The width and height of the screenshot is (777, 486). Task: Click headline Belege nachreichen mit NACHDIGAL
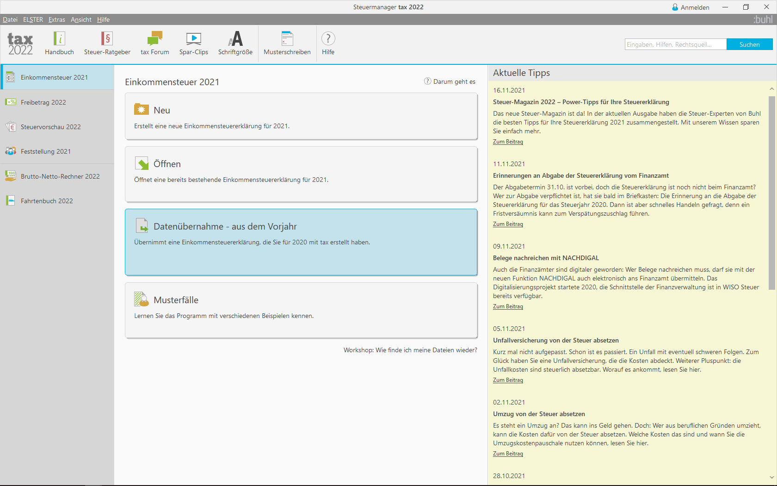tap(546, 258)
